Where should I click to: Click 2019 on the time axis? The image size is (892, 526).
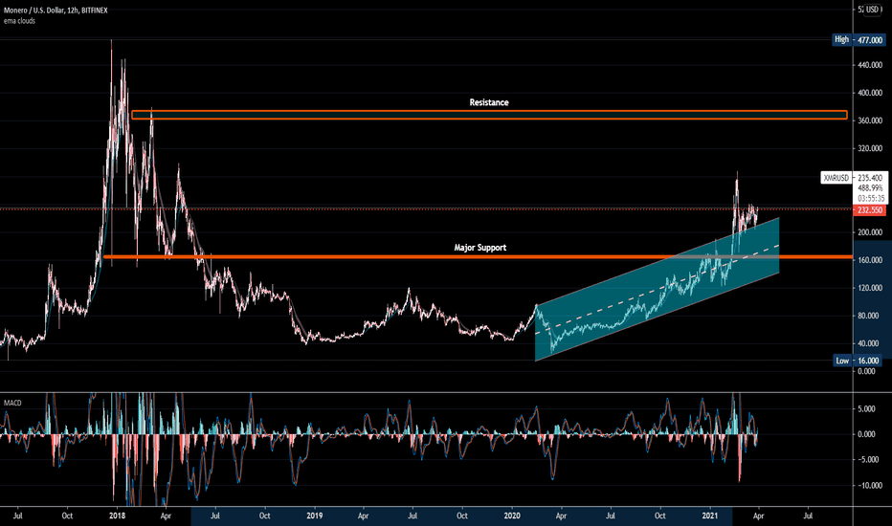[x=314, y=515]
